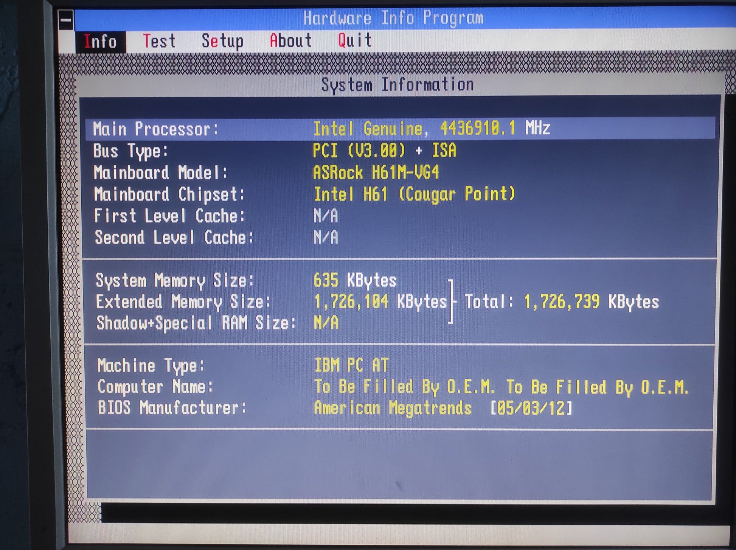The height and width of the screenshot is (550, 736).
Task: Click the Bus Type row
Action: pos(131,151)
